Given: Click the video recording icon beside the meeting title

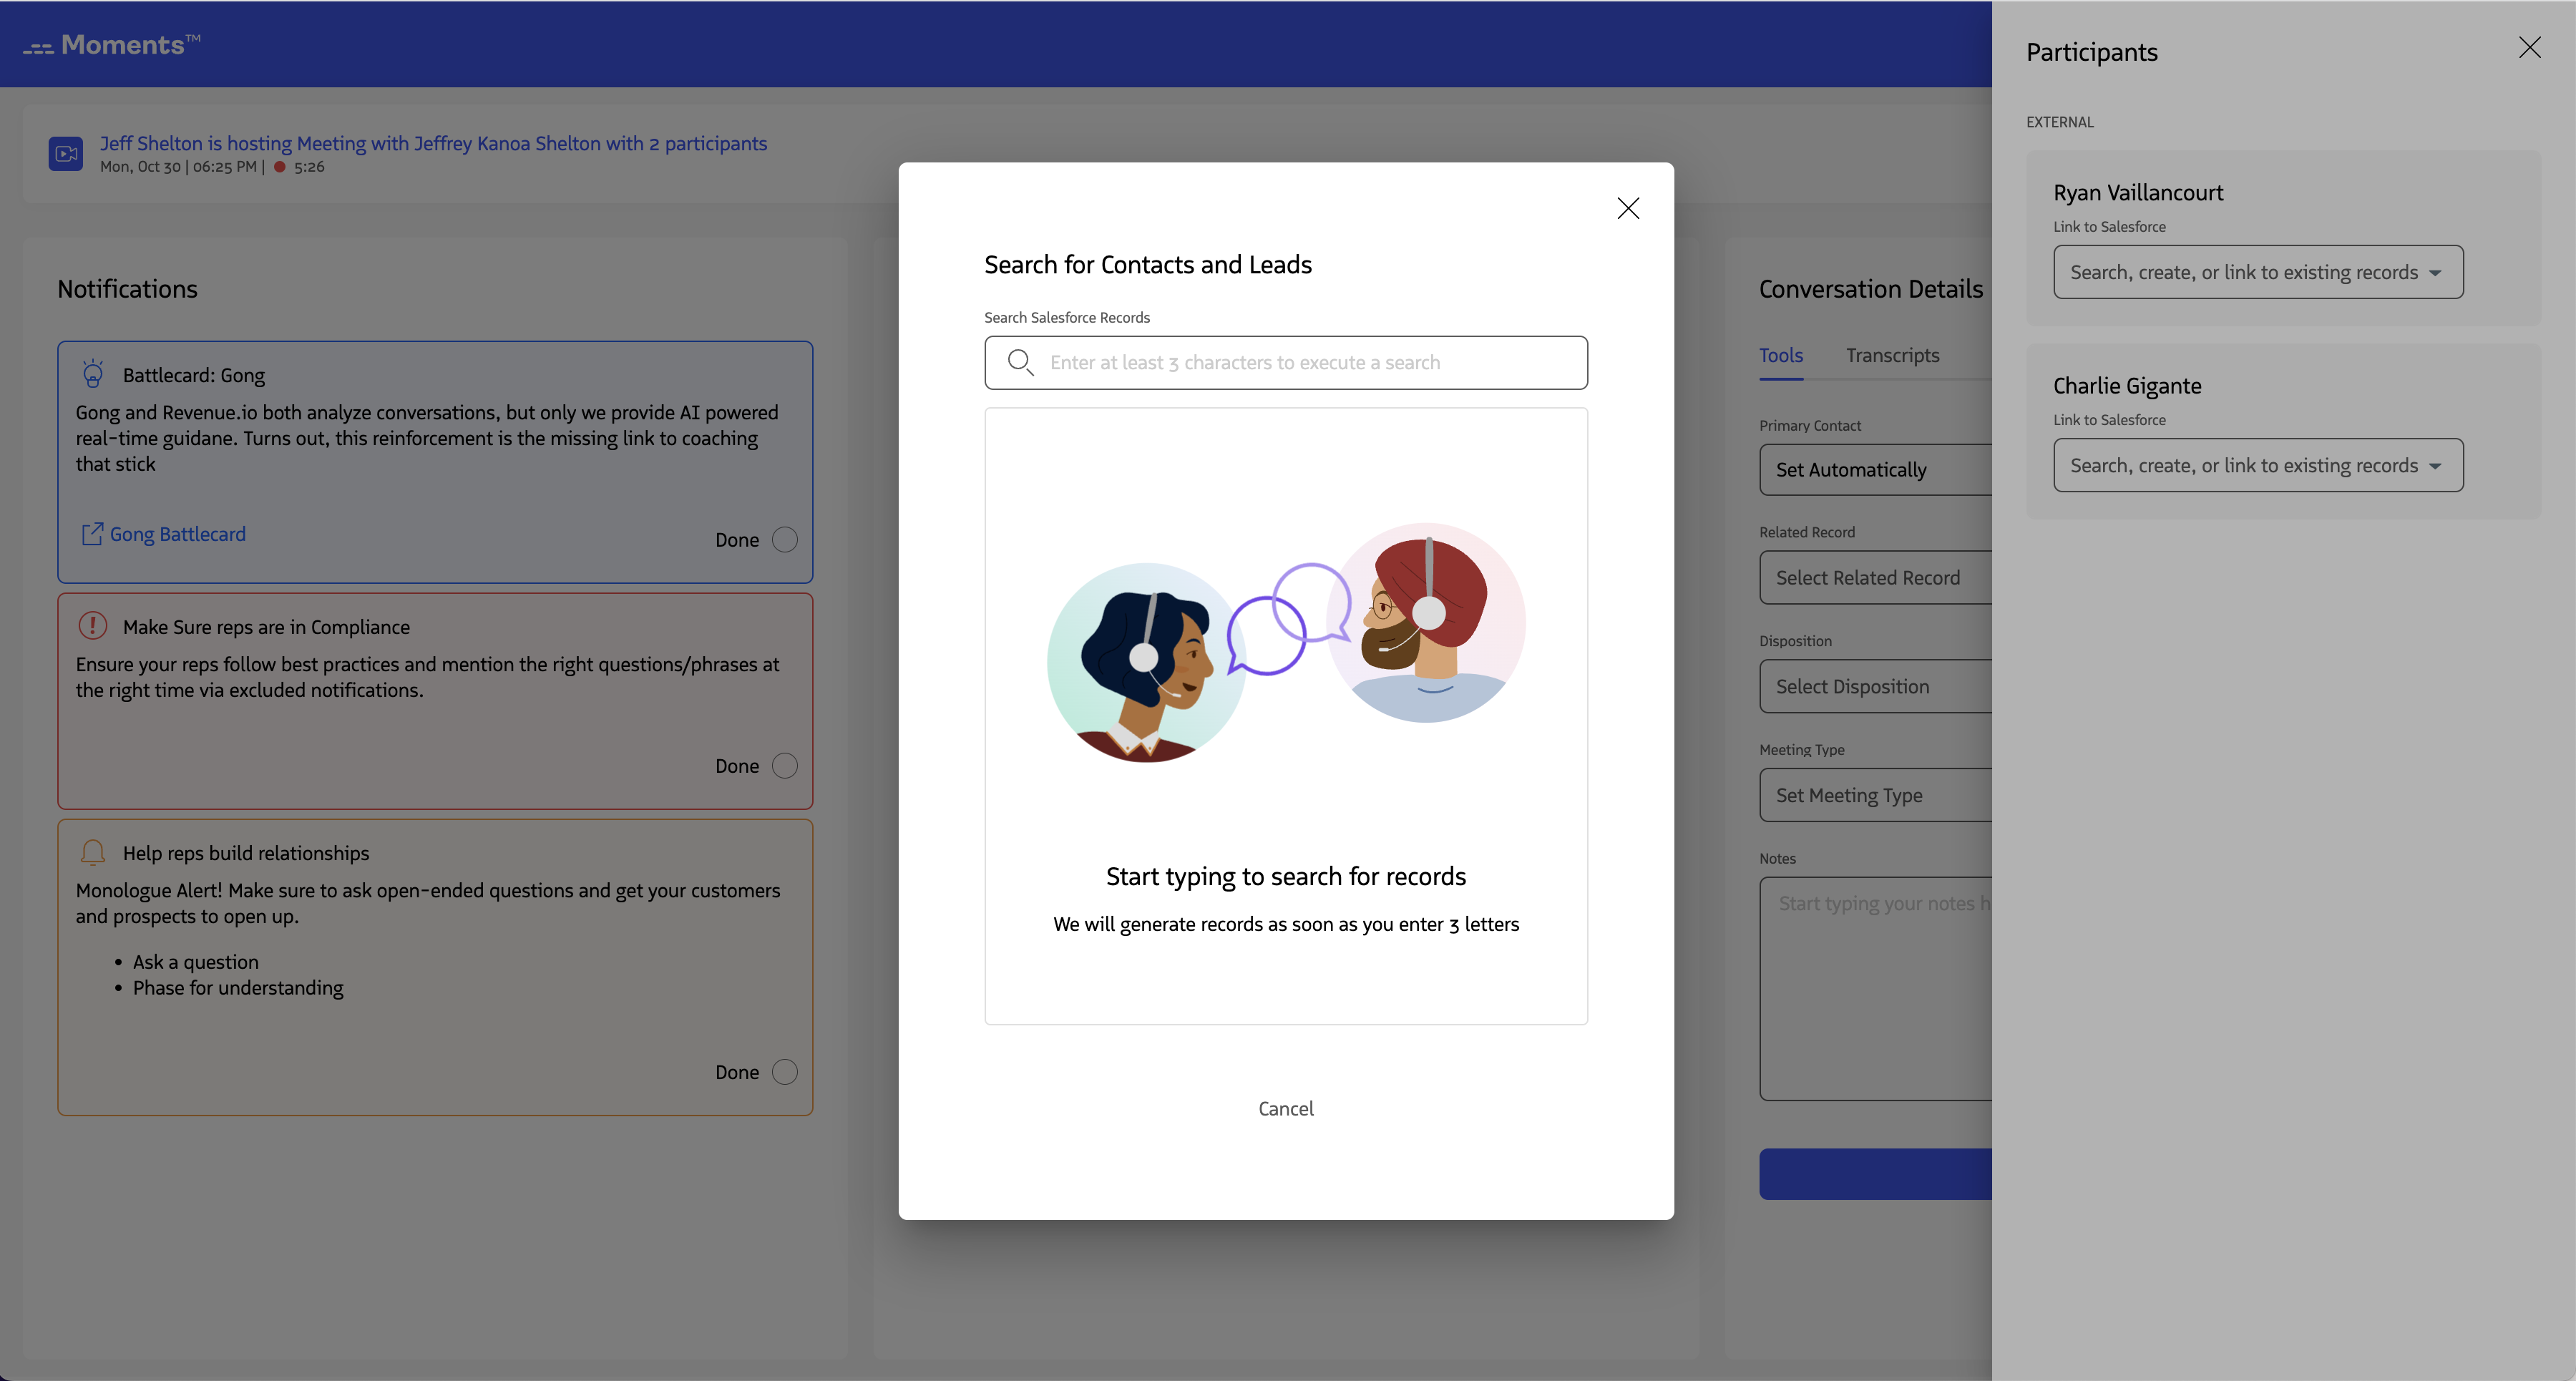Looking at the screenshot, I should [66, 153].
